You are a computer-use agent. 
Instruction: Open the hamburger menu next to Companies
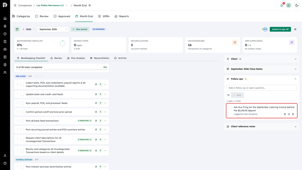(15, 5)
